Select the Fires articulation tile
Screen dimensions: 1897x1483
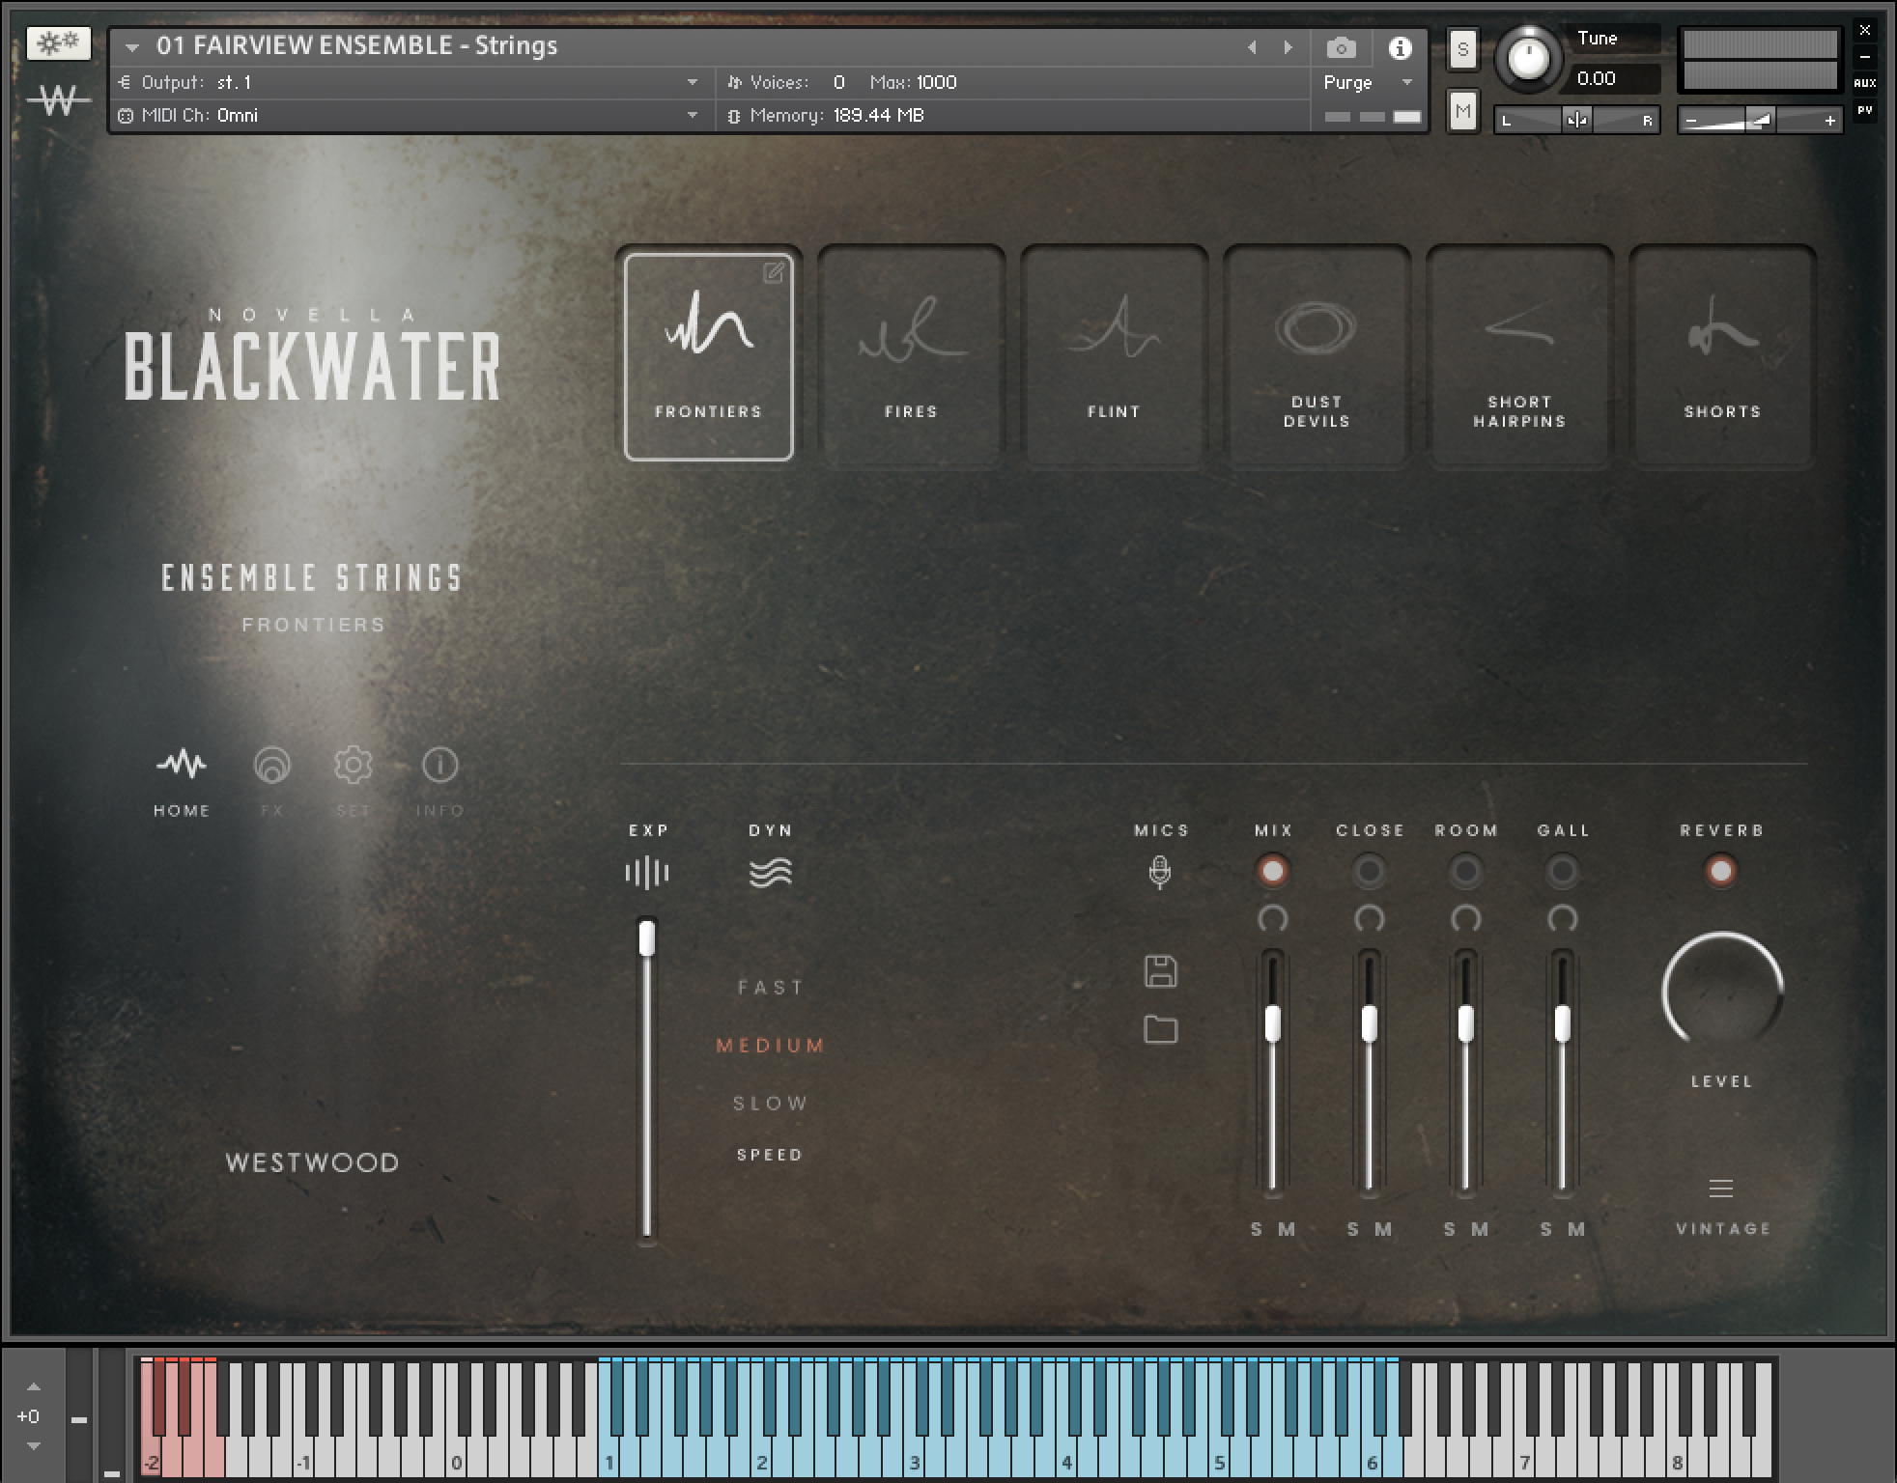pyautogui.click(x=911, y=356)
